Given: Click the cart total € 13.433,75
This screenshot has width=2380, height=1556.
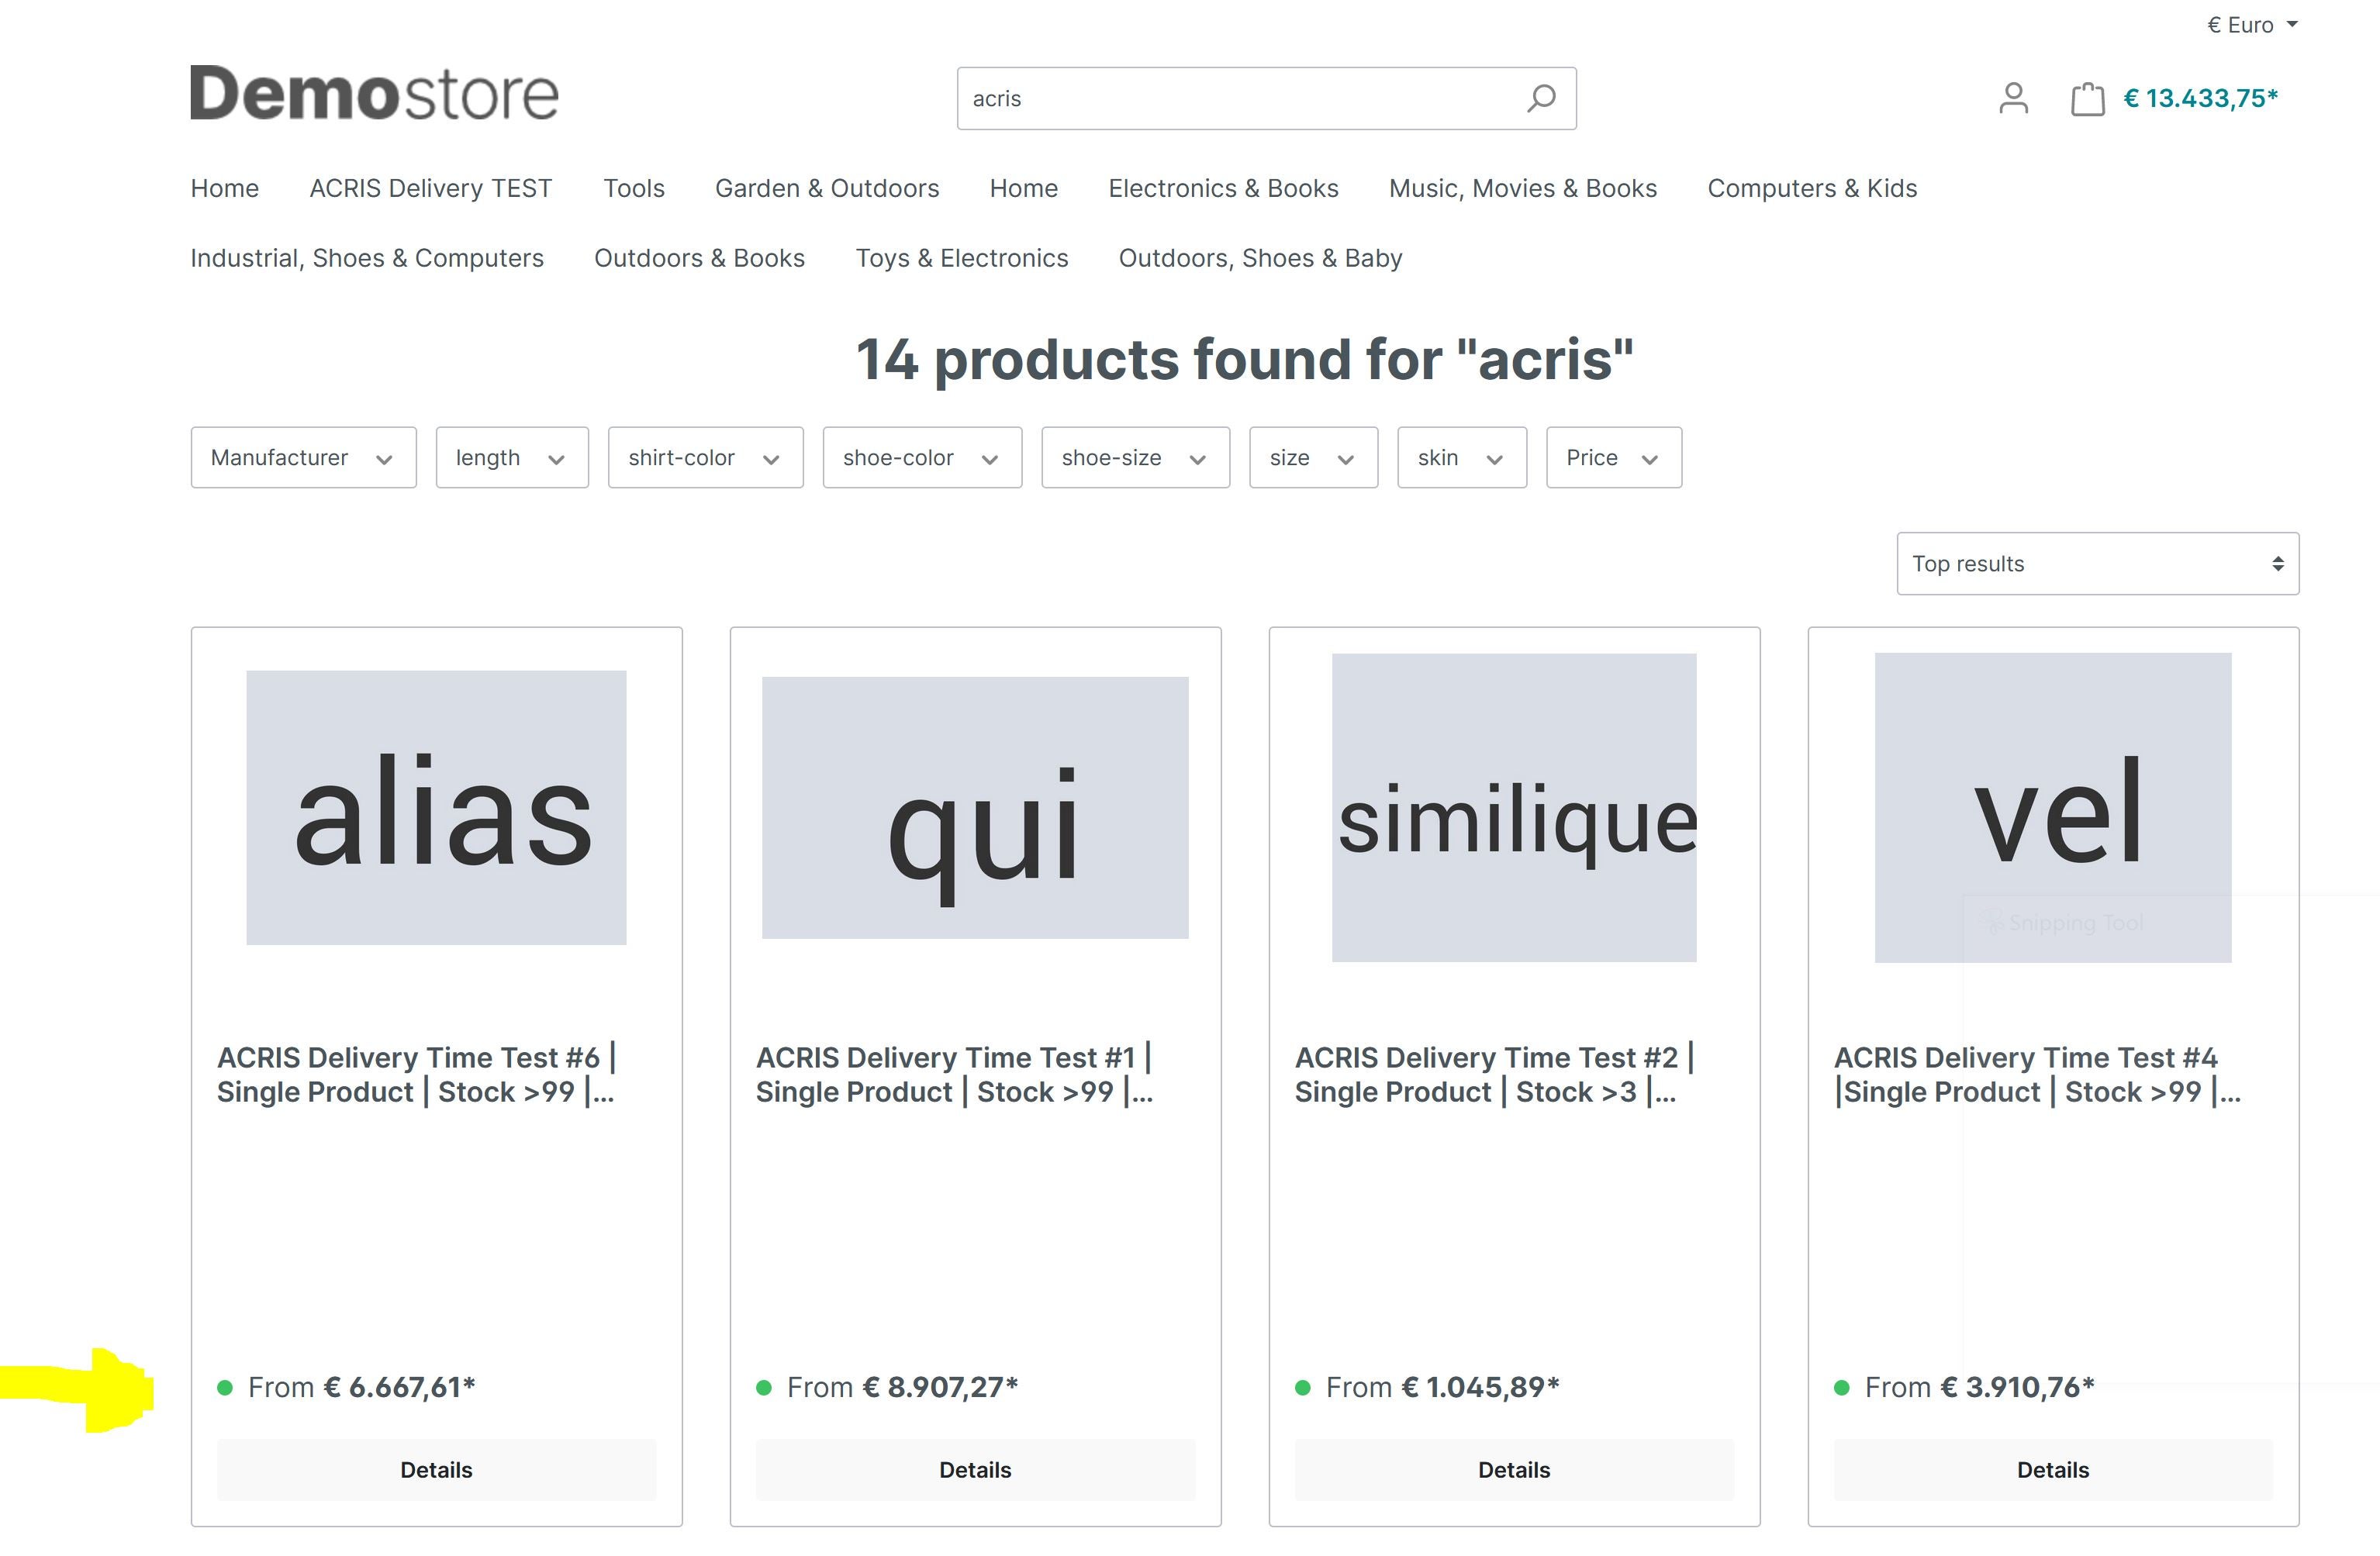Looking at the screenshot, I should (2200, 98).
